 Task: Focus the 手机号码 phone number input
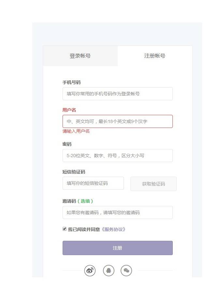pyautogui.click(x=117, y=94)
